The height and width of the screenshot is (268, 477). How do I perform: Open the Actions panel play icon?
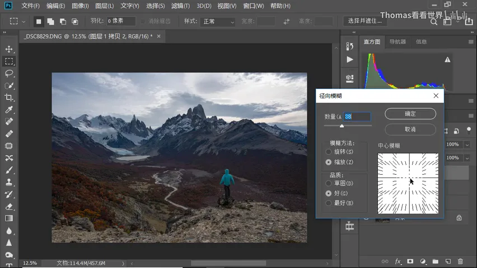(350, 60)
